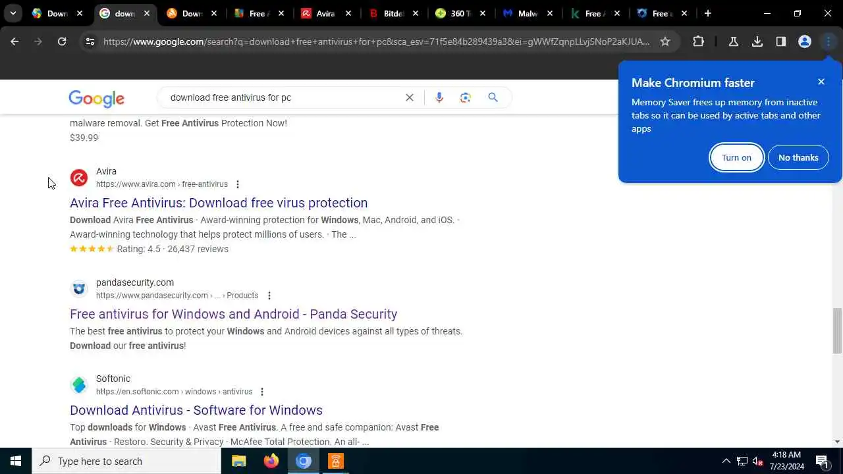Open Chrome Labs flask icon
Screen dimensions: 843x474
click(x=734, y=41)
